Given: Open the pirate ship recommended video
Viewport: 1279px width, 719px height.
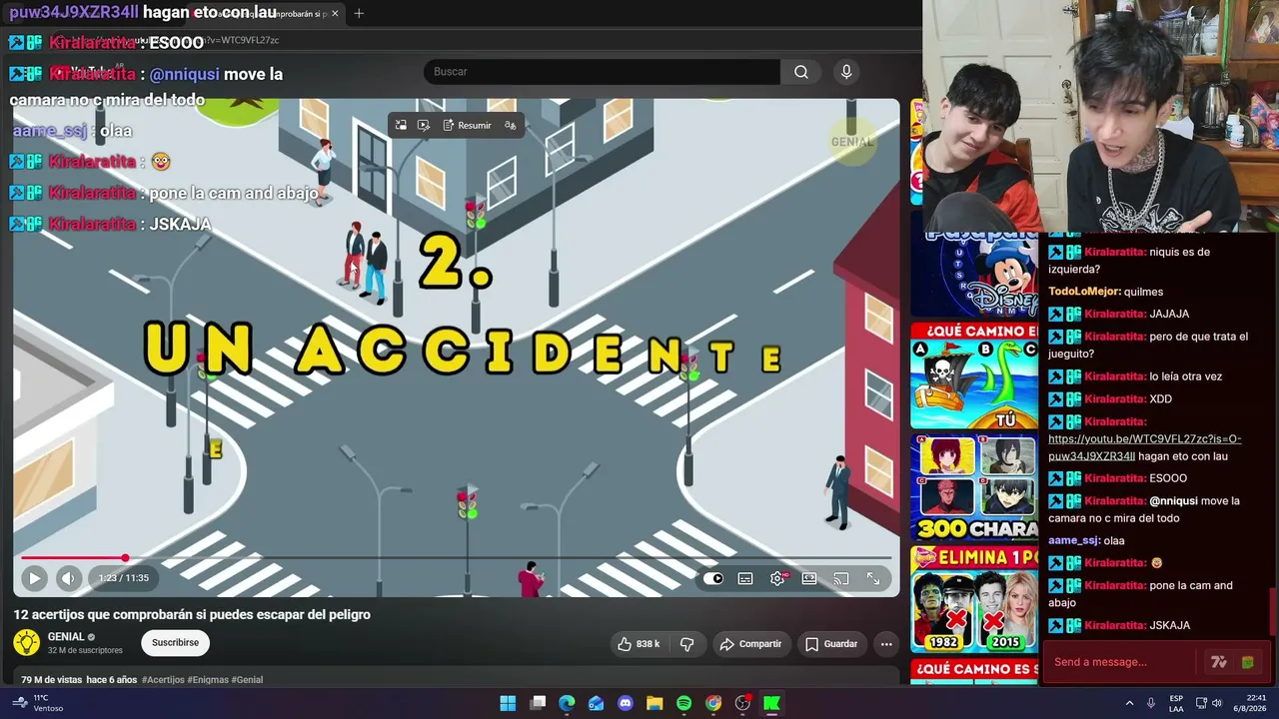Looking at the screenshot, I should (x=974, y=377).
